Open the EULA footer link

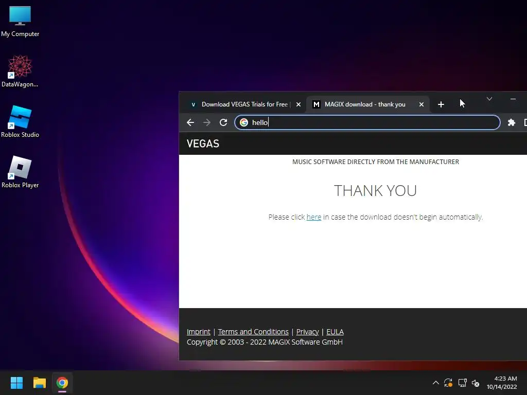click(335, 332)
